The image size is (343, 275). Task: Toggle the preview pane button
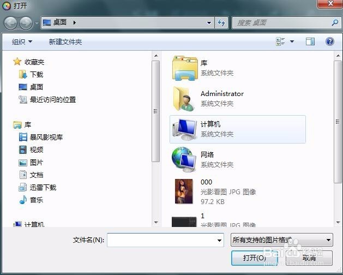pos(310,41)
